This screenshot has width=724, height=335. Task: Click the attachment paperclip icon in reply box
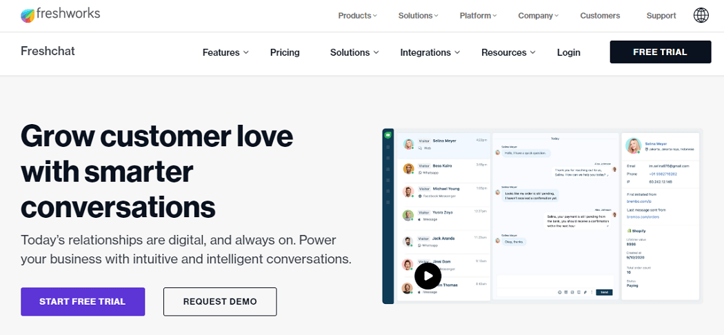coord(585,292)
